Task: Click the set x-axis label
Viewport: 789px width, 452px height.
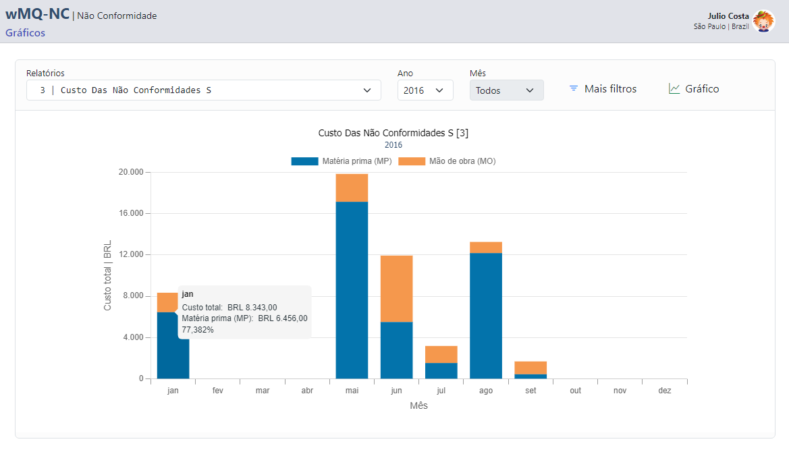Action: click(530, 390)
